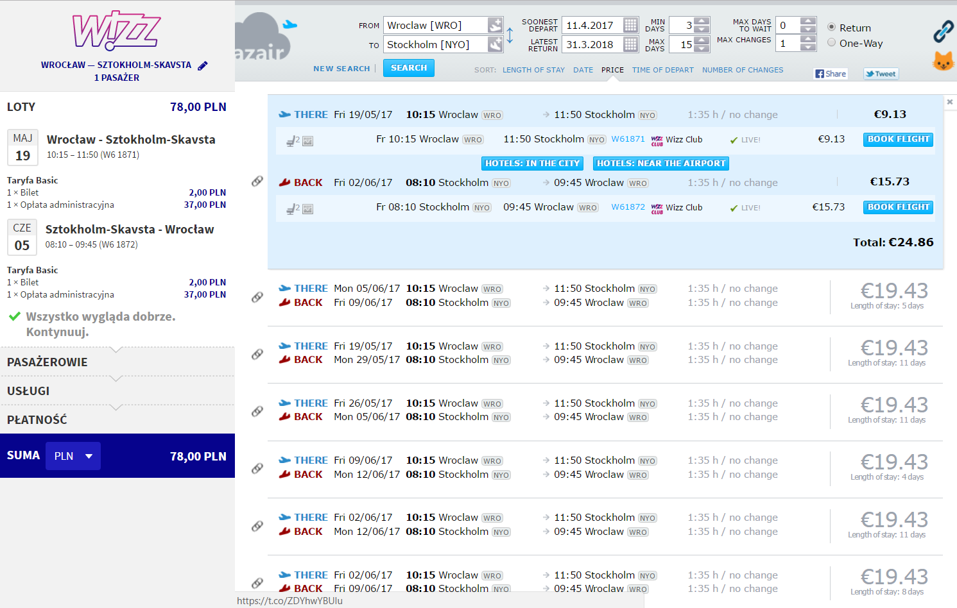Viewport: 957px width, 608px height.
Task: Decrease the Min Days value
Action: pos(703,30)
